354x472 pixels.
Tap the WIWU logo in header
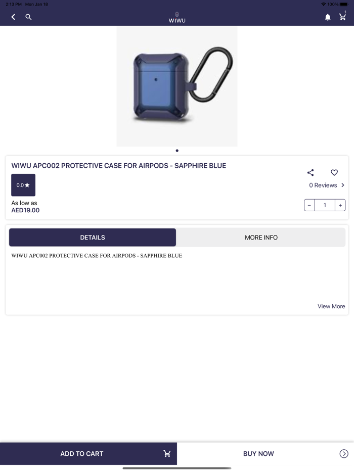click(177, 18)
